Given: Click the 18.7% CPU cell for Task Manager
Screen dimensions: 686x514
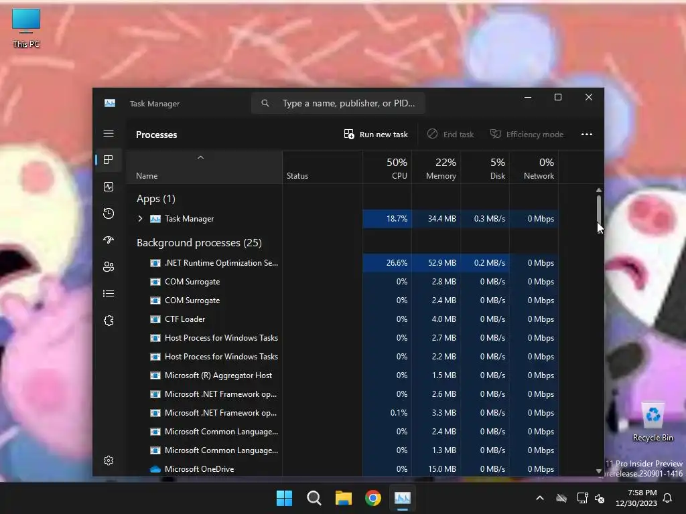Looking at the screenshot, I should pyautogui.click(x=387, y=219).
